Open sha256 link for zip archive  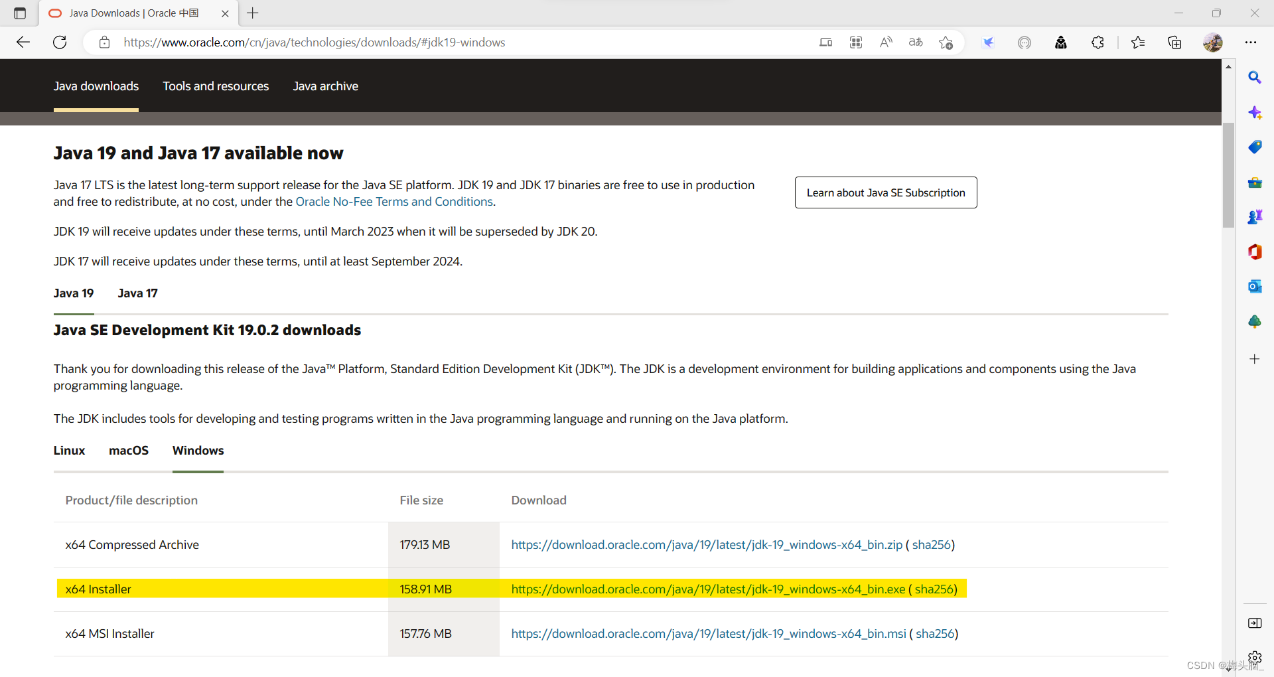pyautogui.click(x=932, y=545)
